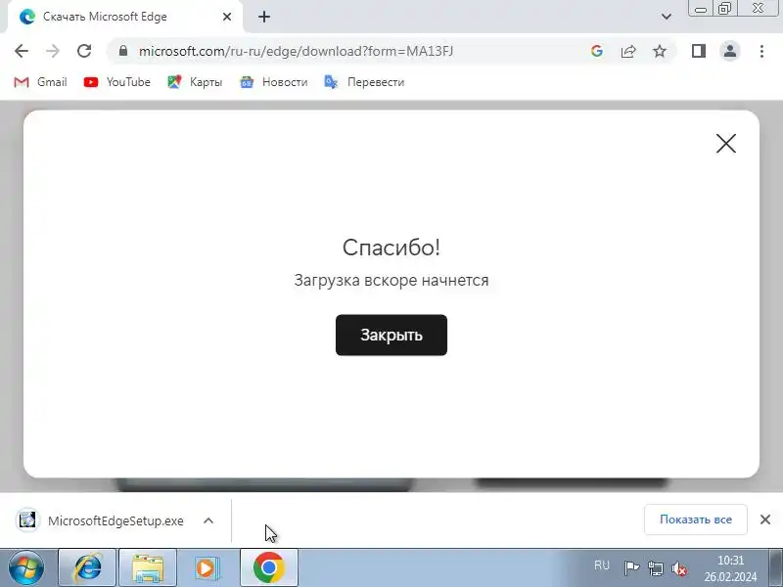Expand MicrosoftEdgeSetup.exe download options chevron
Screen dimensions: 783x587
(x=208, y=520)
